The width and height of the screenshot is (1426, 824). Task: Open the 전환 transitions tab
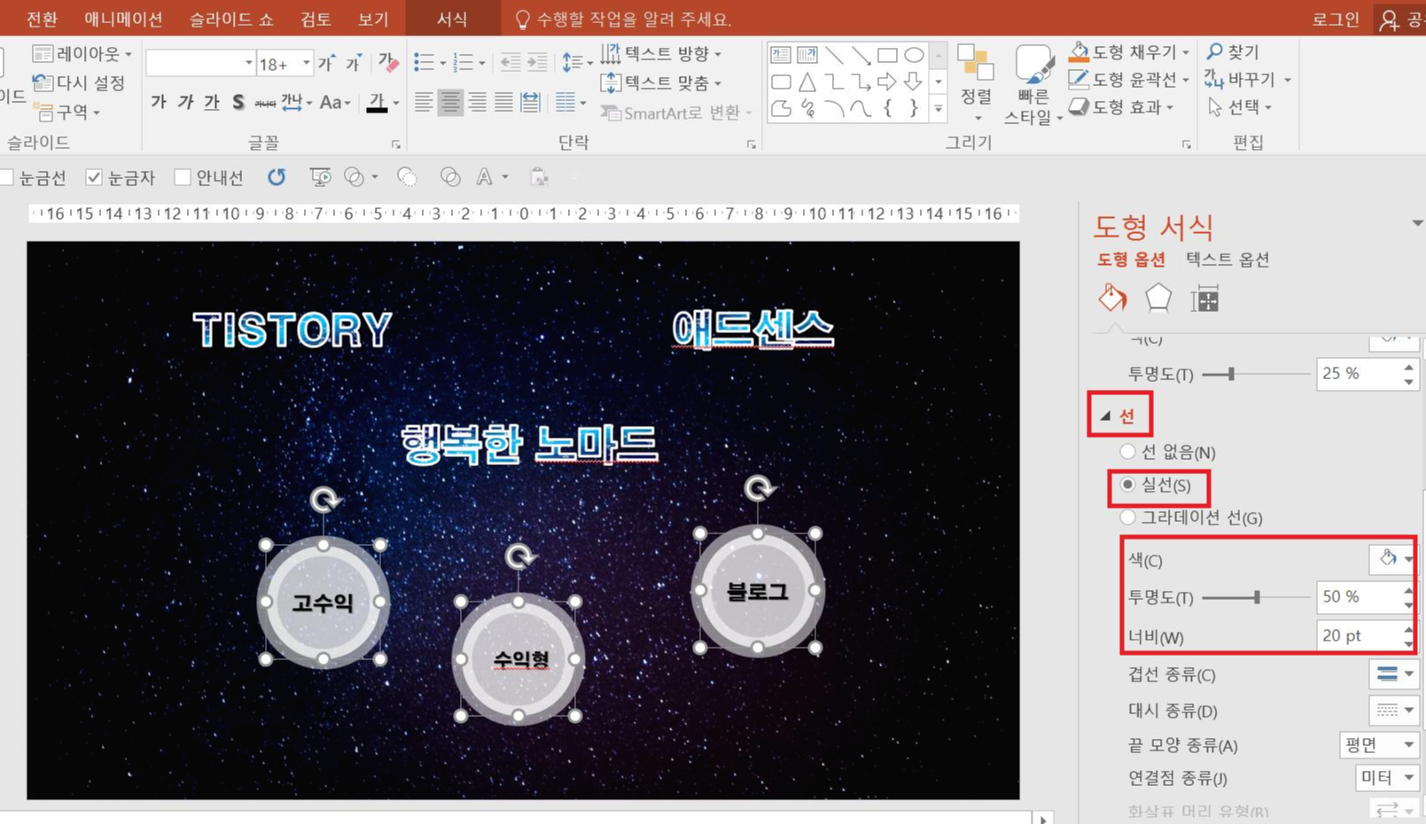(43, 19)
